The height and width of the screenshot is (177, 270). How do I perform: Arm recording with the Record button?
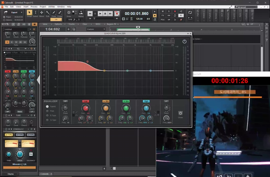[117, 14]
